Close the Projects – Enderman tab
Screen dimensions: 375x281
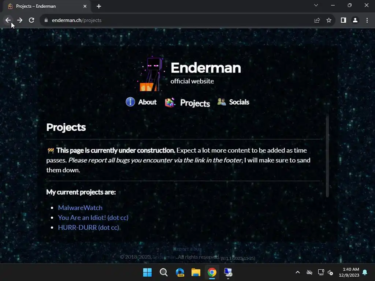[x=85, y=6]
